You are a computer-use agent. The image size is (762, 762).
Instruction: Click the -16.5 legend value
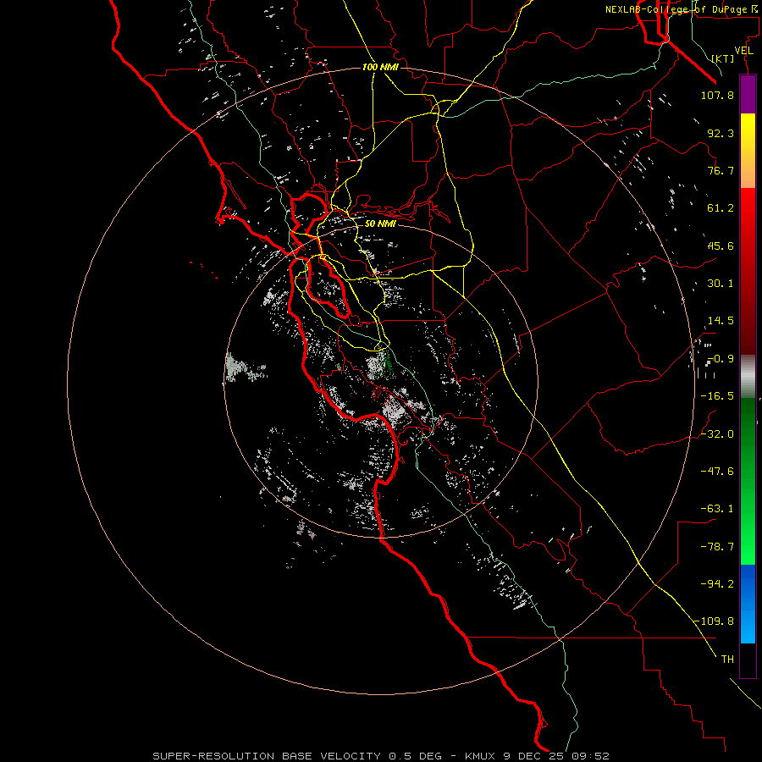(717, 396)
